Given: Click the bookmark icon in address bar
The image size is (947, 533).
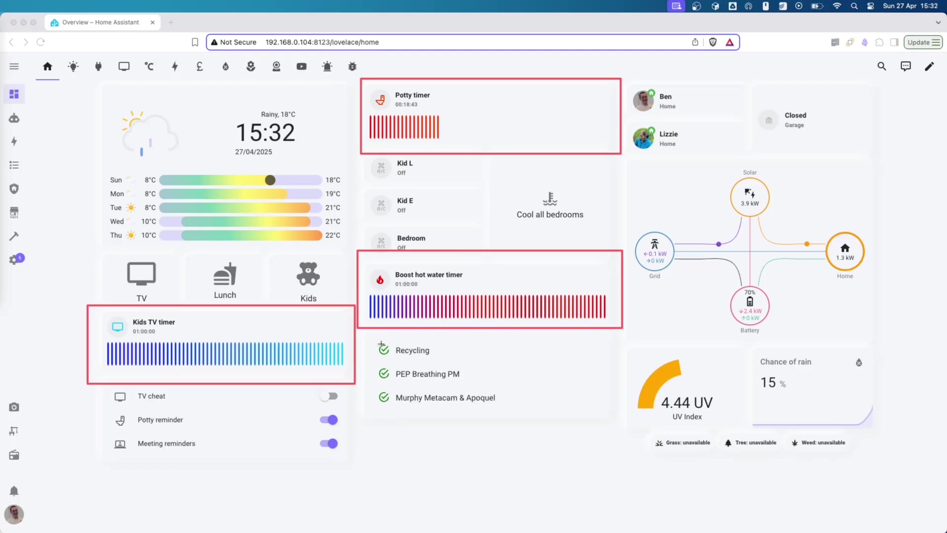Looking at the screenshot, I should tap(195, 42).
